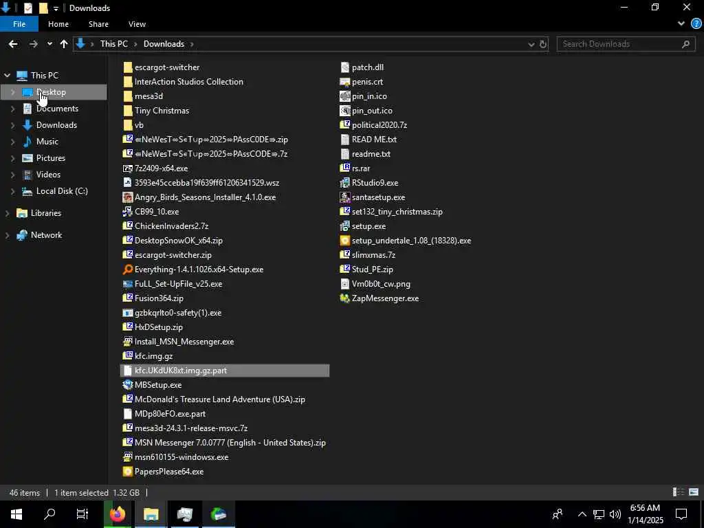Select the santasetup.exe icon

[345, 197]
